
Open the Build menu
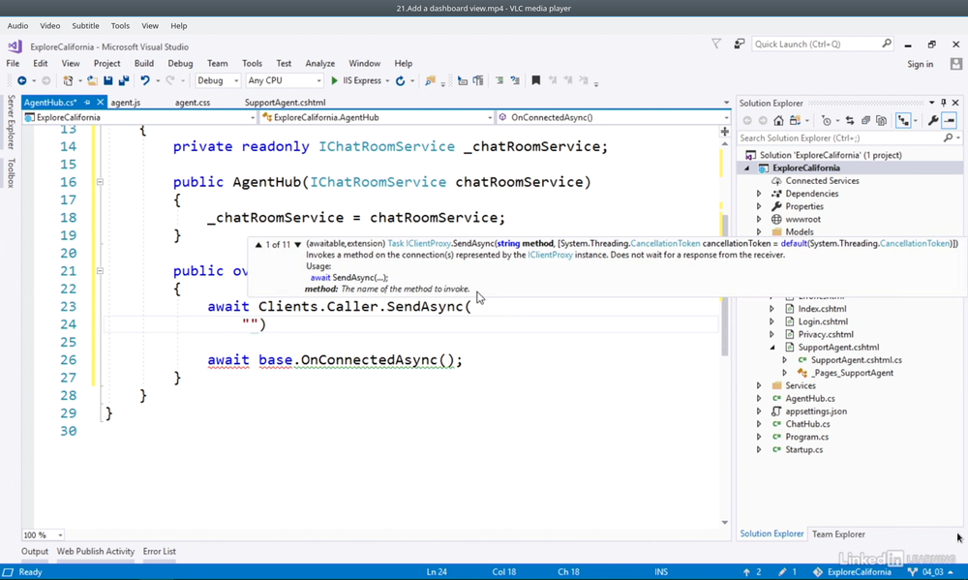[x=144, y=64]
